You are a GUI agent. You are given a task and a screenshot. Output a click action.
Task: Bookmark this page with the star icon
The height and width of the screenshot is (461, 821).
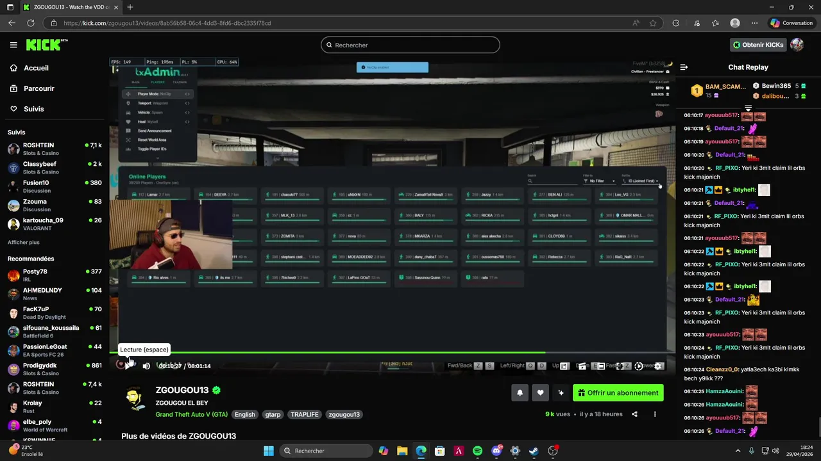pyautogui.click(x=653, y=23)
